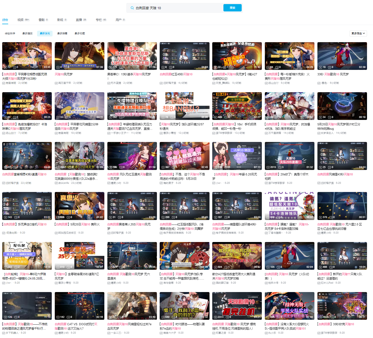The width and height of the screenshot is (373, 338).
Task: Open video titled 33秒 天隙勘测10 凤无梦
Action: (x=333, y=74)
